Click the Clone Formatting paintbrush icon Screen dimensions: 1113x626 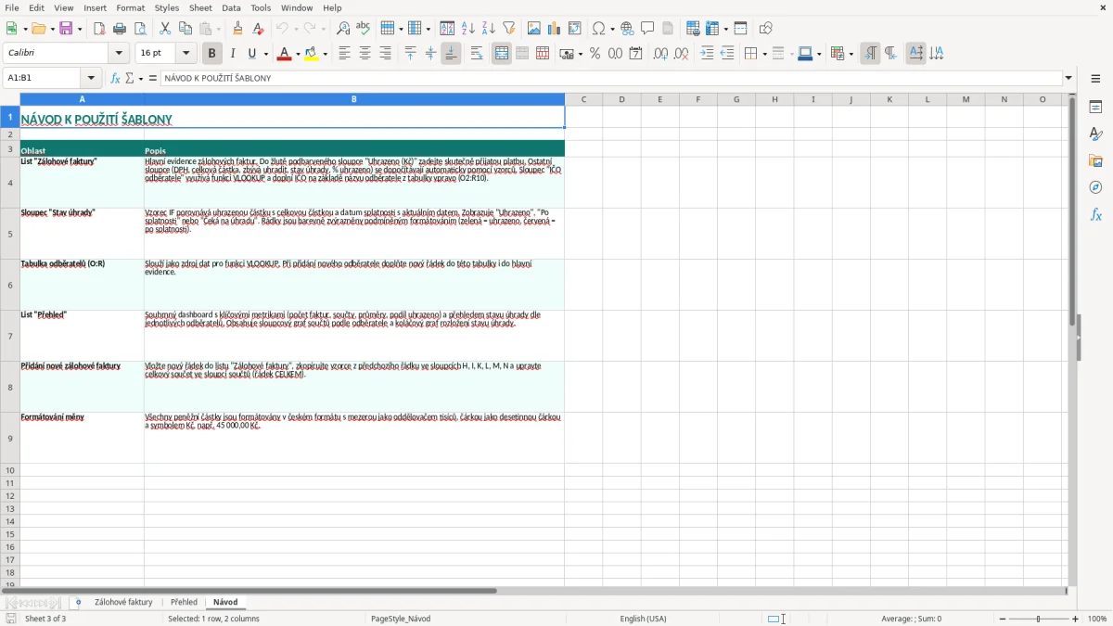(237, 29)
